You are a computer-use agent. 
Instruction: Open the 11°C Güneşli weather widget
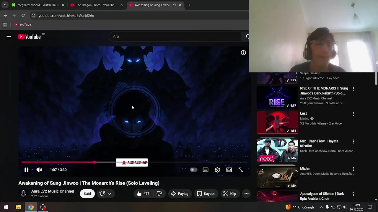pos(300,207)
